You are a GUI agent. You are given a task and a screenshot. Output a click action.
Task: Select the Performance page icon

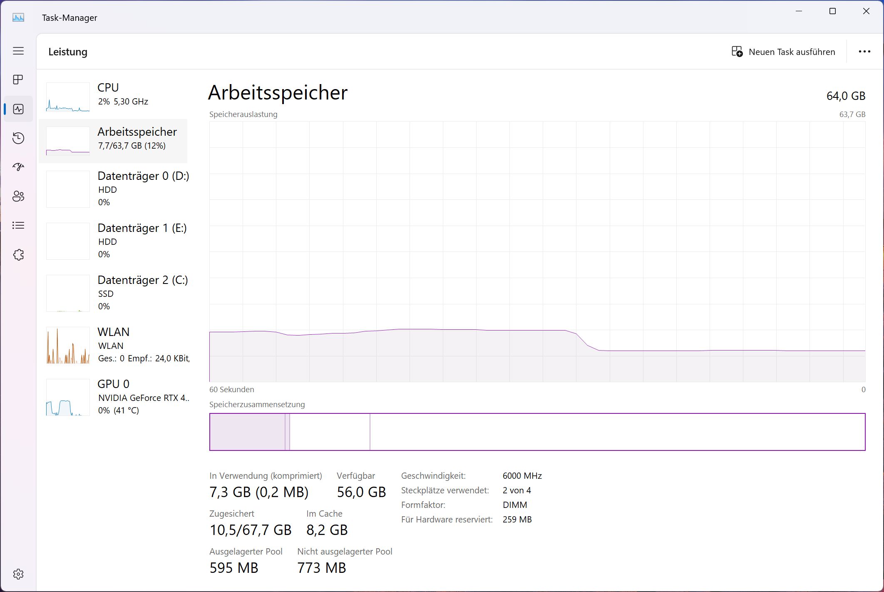(18, 109)
